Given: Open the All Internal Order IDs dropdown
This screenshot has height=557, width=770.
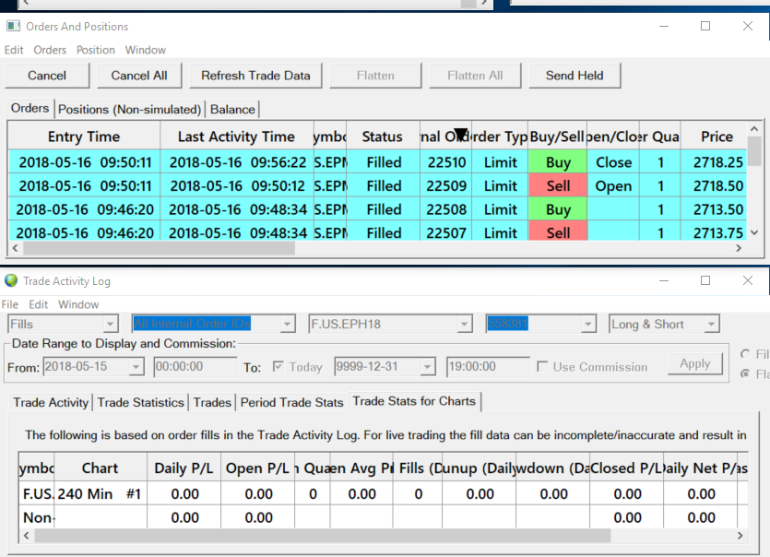Looking at the screenshot, I should pyautogui.click(x=287, y=324).
